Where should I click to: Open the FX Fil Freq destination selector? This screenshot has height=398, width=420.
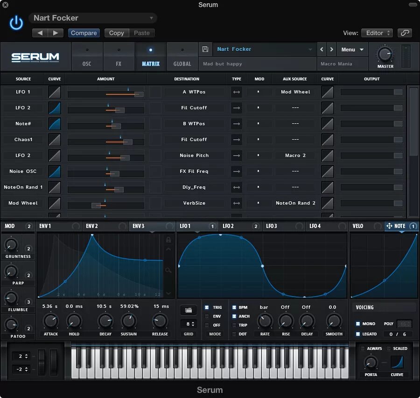194,171
